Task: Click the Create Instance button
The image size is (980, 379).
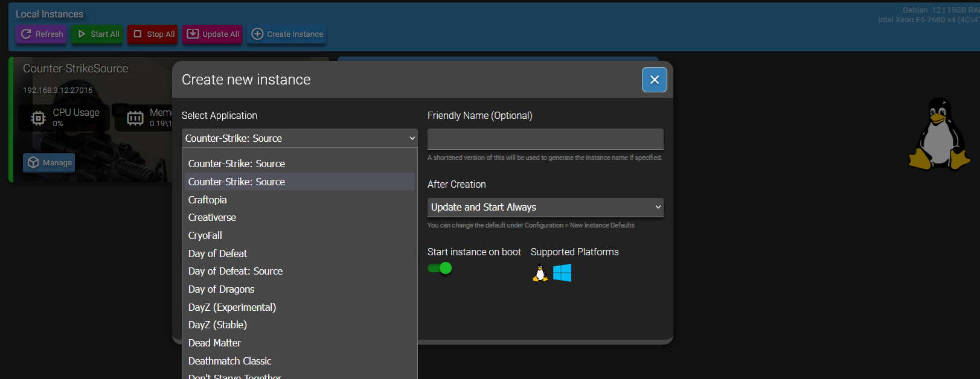Action: pyautogui.click(x=287, y=34)
